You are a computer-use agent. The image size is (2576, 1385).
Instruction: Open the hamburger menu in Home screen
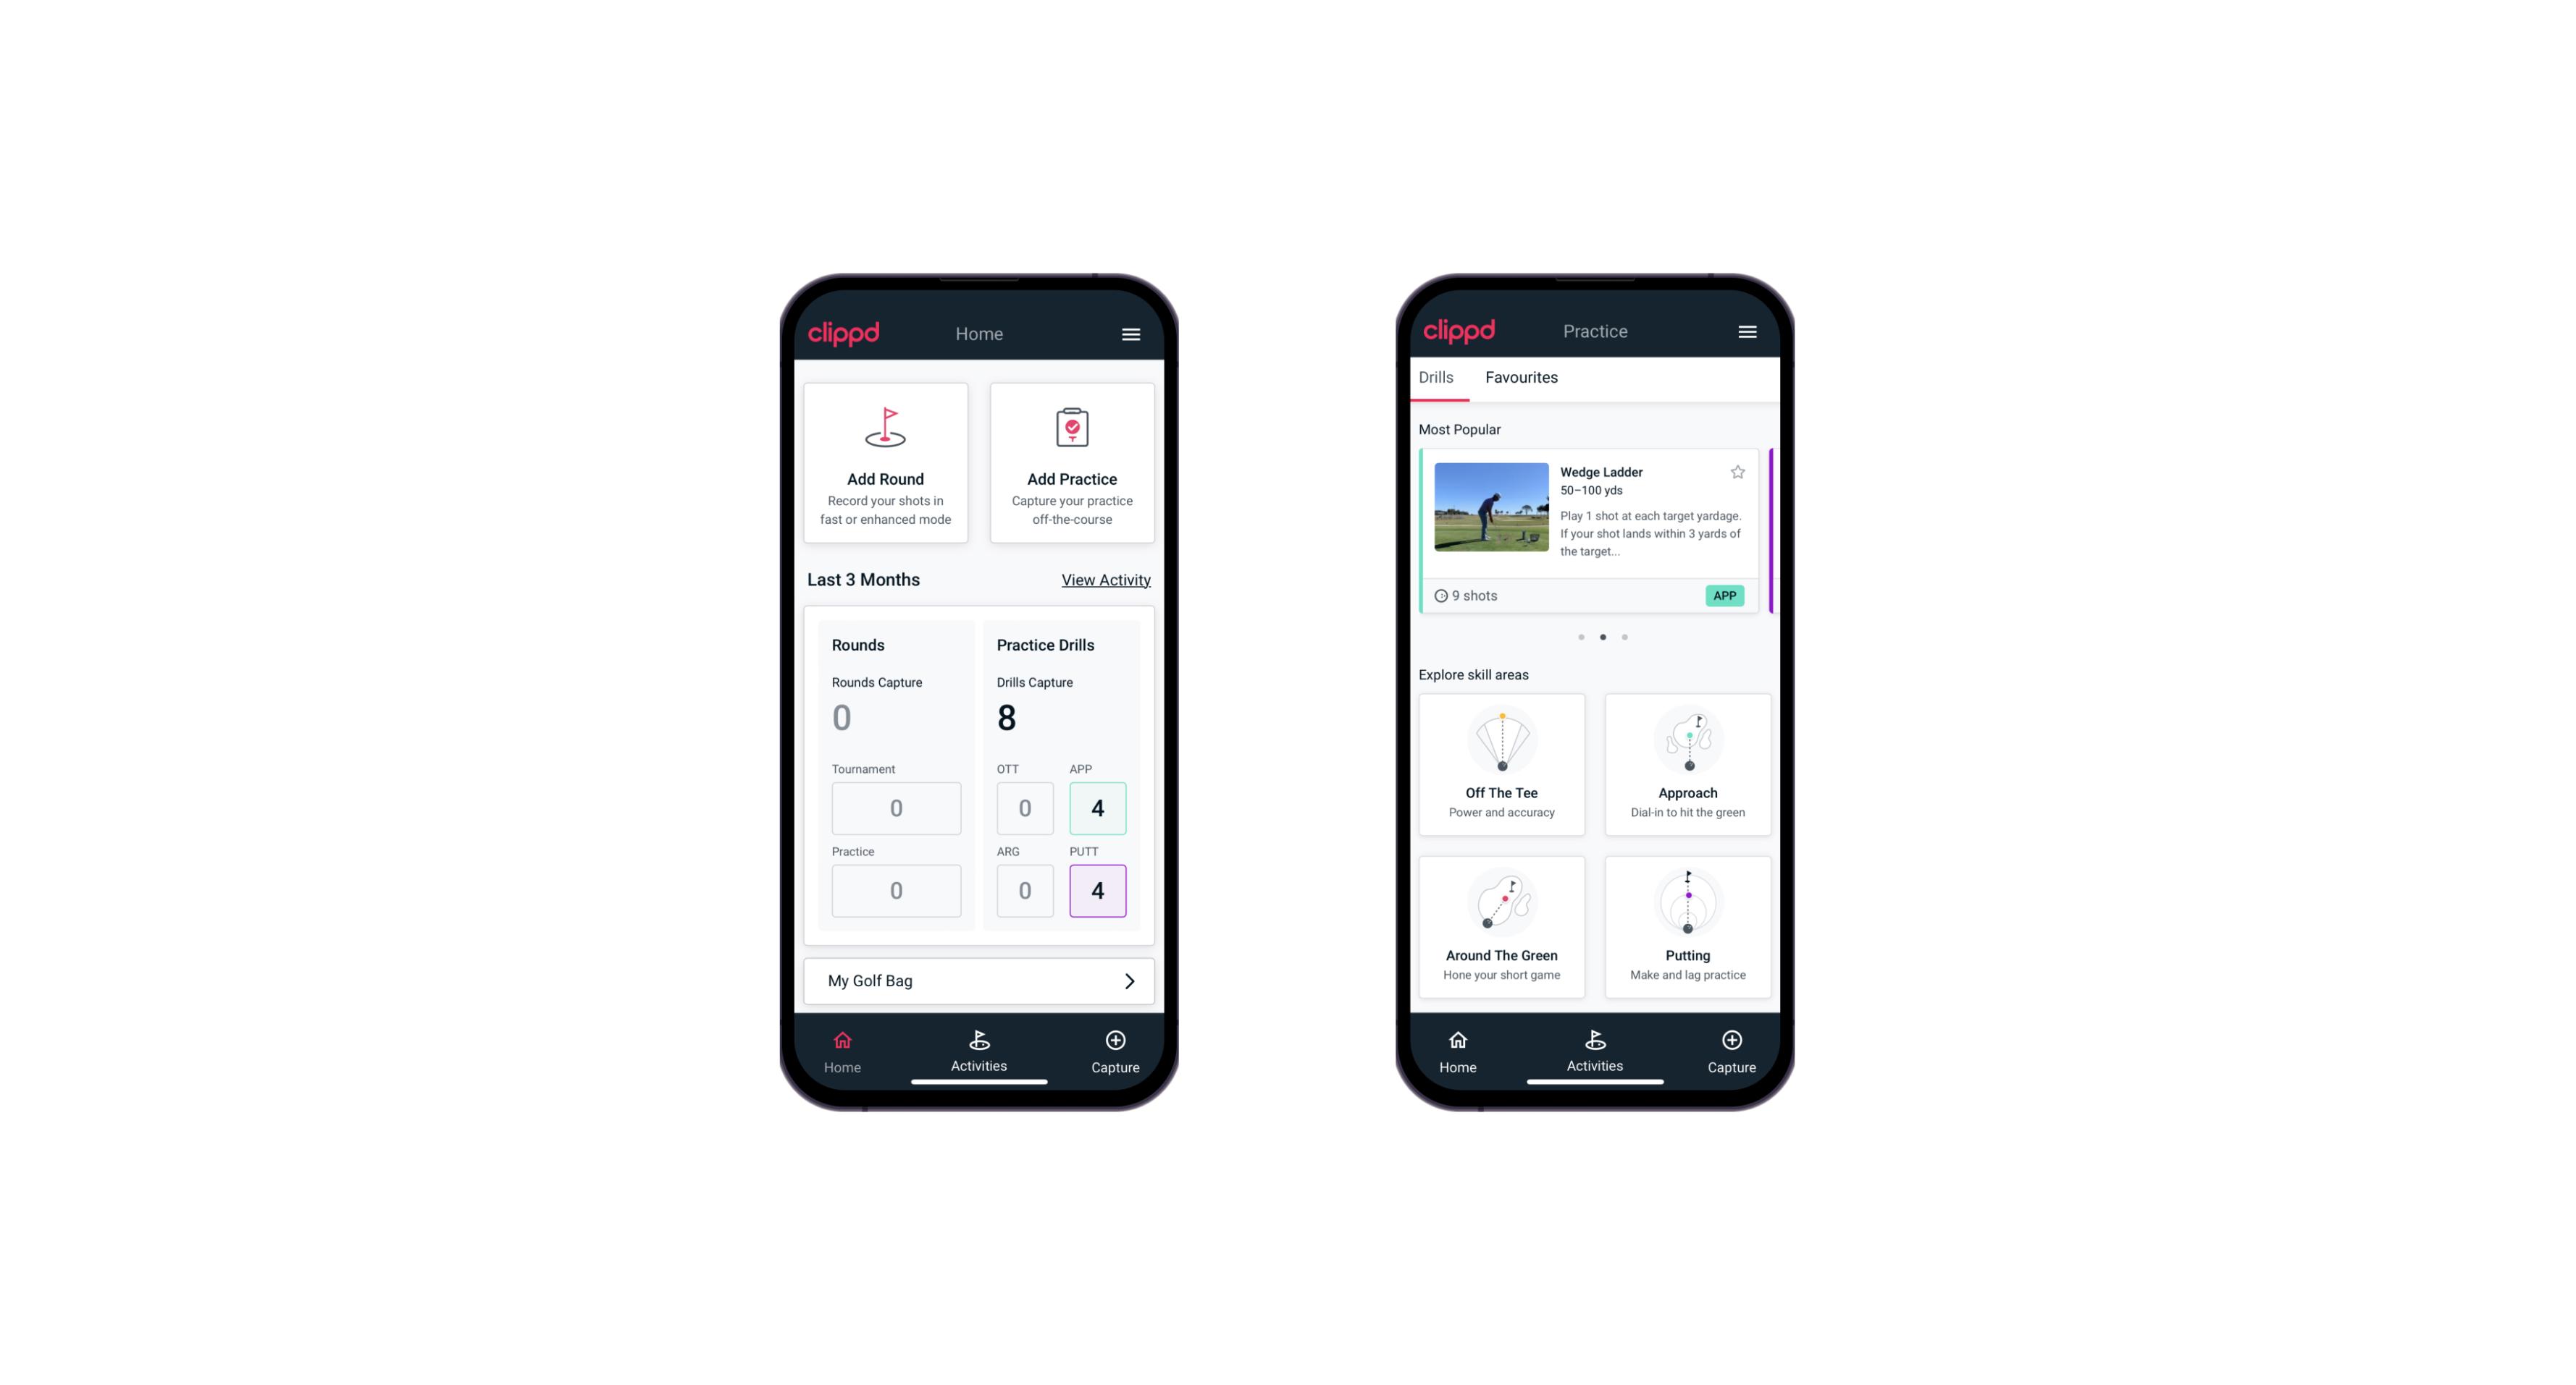(x=1133, y=334)
